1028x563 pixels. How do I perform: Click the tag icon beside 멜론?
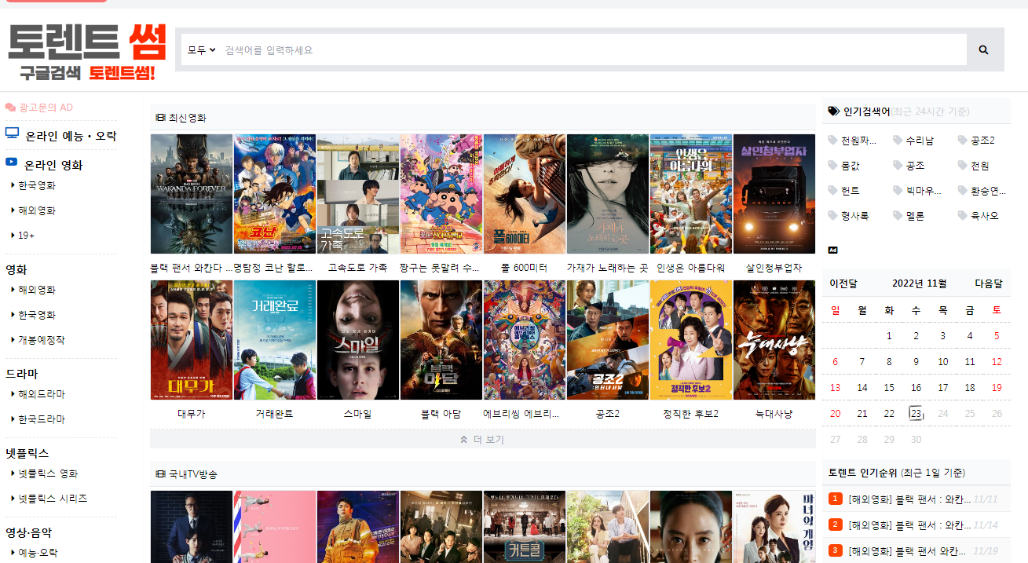898,216
